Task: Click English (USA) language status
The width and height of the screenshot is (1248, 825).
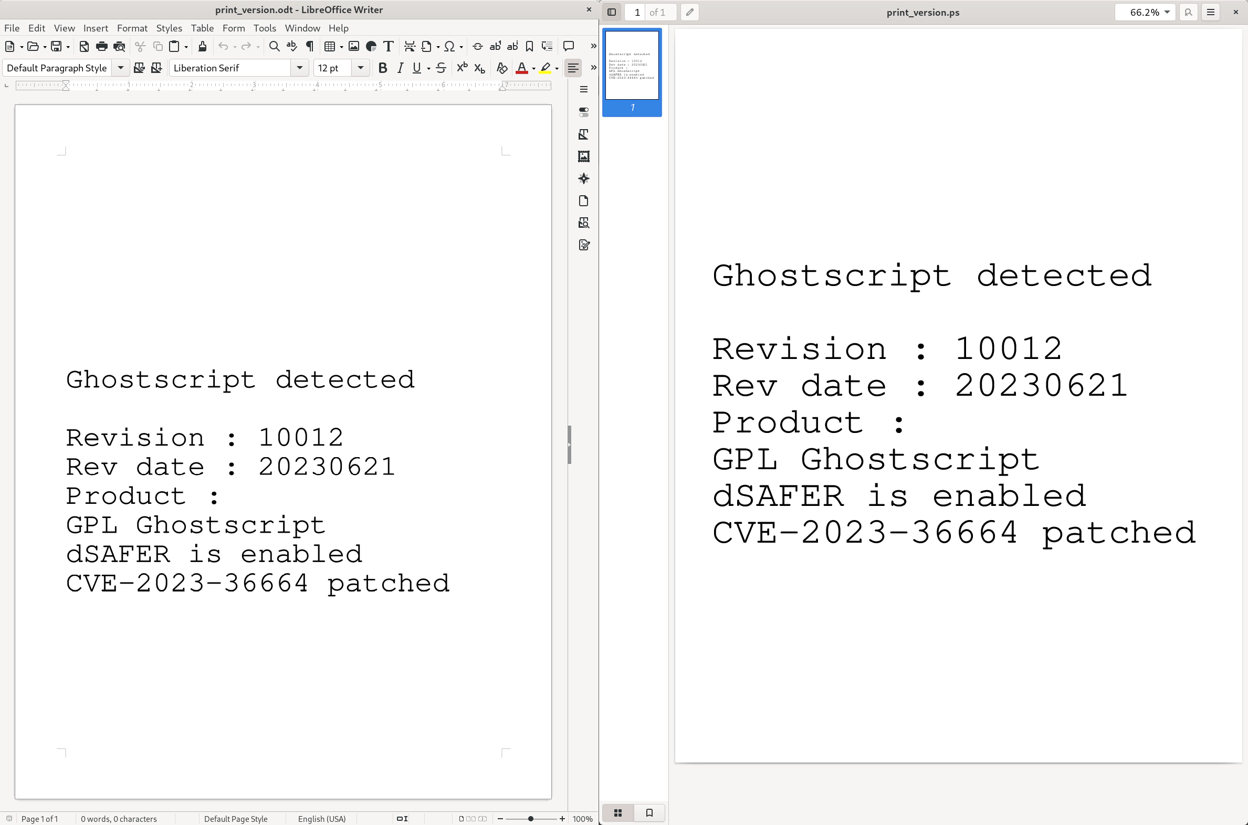Action: tap(322, 819)
